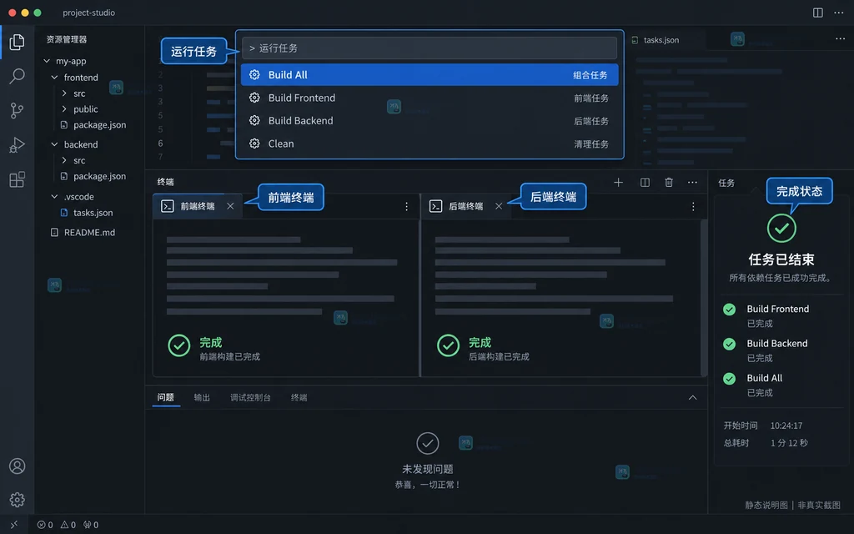The width and height of the screenshot is (854, 534).
Task: Switch to the 输出 tab
Action: coord(202,397)
